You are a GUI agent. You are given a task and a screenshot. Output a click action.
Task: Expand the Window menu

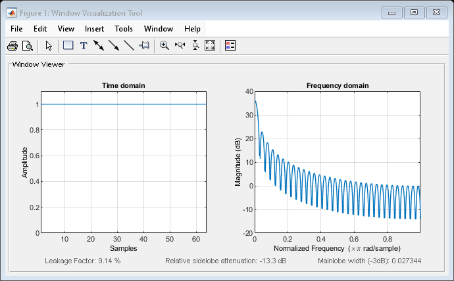pos(158,29)
